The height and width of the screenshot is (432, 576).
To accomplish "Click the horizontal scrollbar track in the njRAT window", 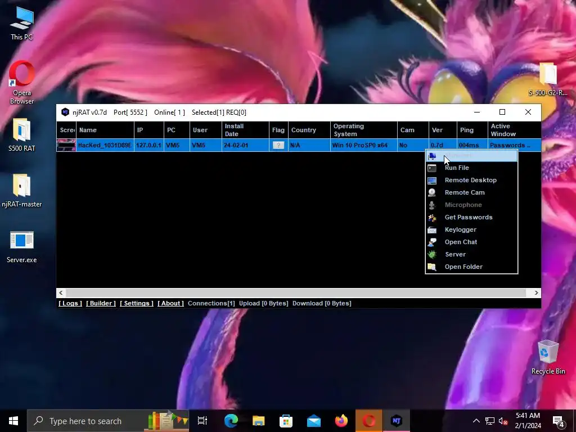I will click(x=296, y=292).
